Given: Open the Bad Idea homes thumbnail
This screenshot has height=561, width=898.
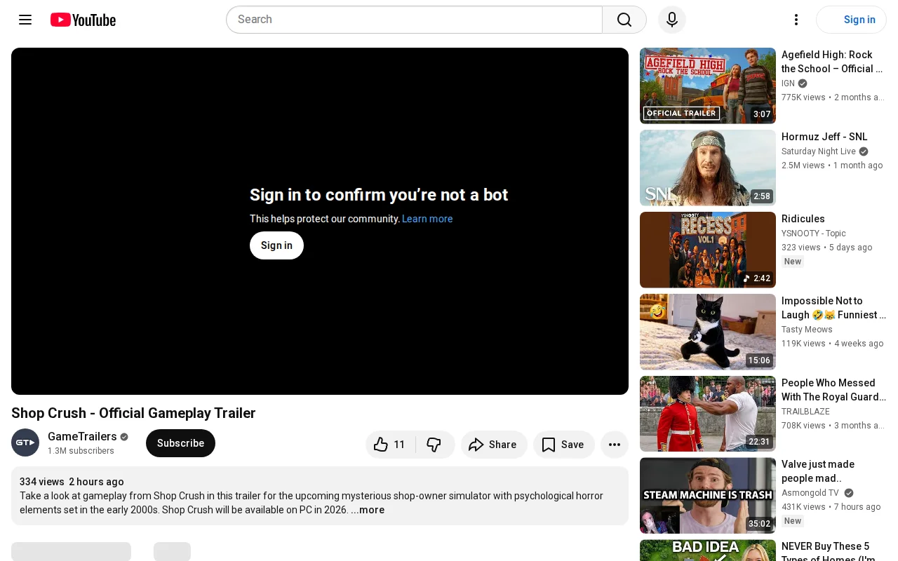Looking at the screenshot, I should (x=708, y=550).
